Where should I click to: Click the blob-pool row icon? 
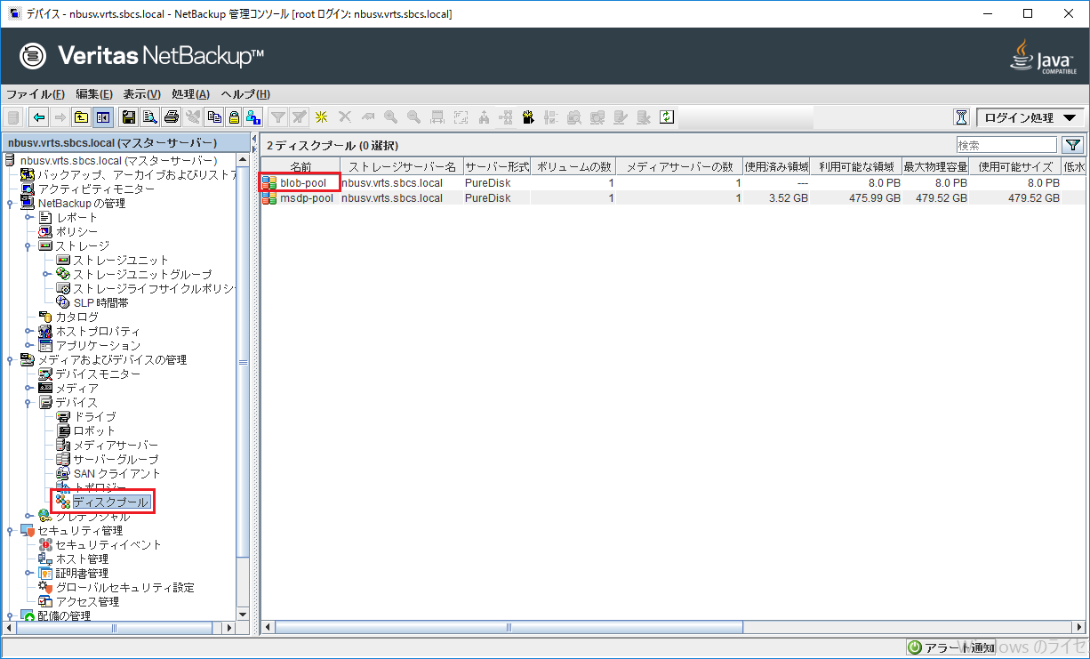[268, 183]
